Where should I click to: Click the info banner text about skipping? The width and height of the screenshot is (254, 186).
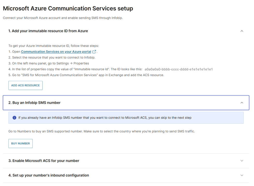(105, 118)
